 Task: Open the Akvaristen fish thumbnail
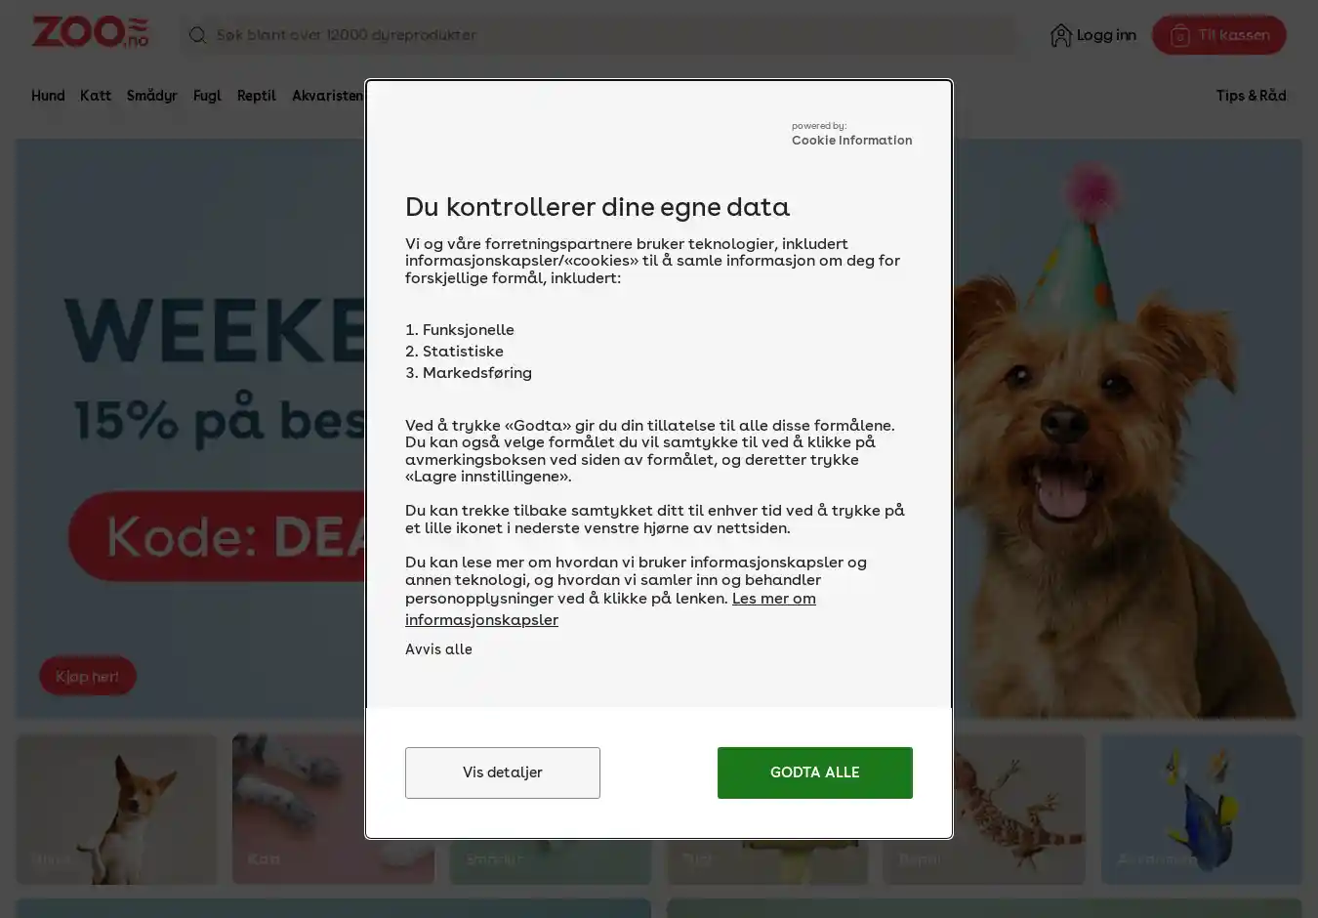1202,810
